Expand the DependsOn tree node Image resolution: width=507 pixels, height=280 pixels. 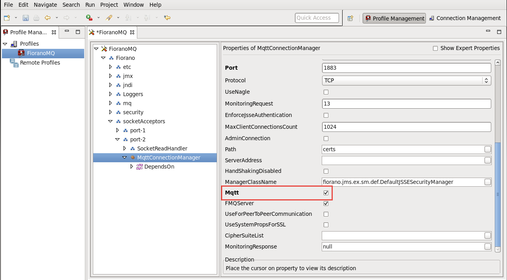point(132,167)
